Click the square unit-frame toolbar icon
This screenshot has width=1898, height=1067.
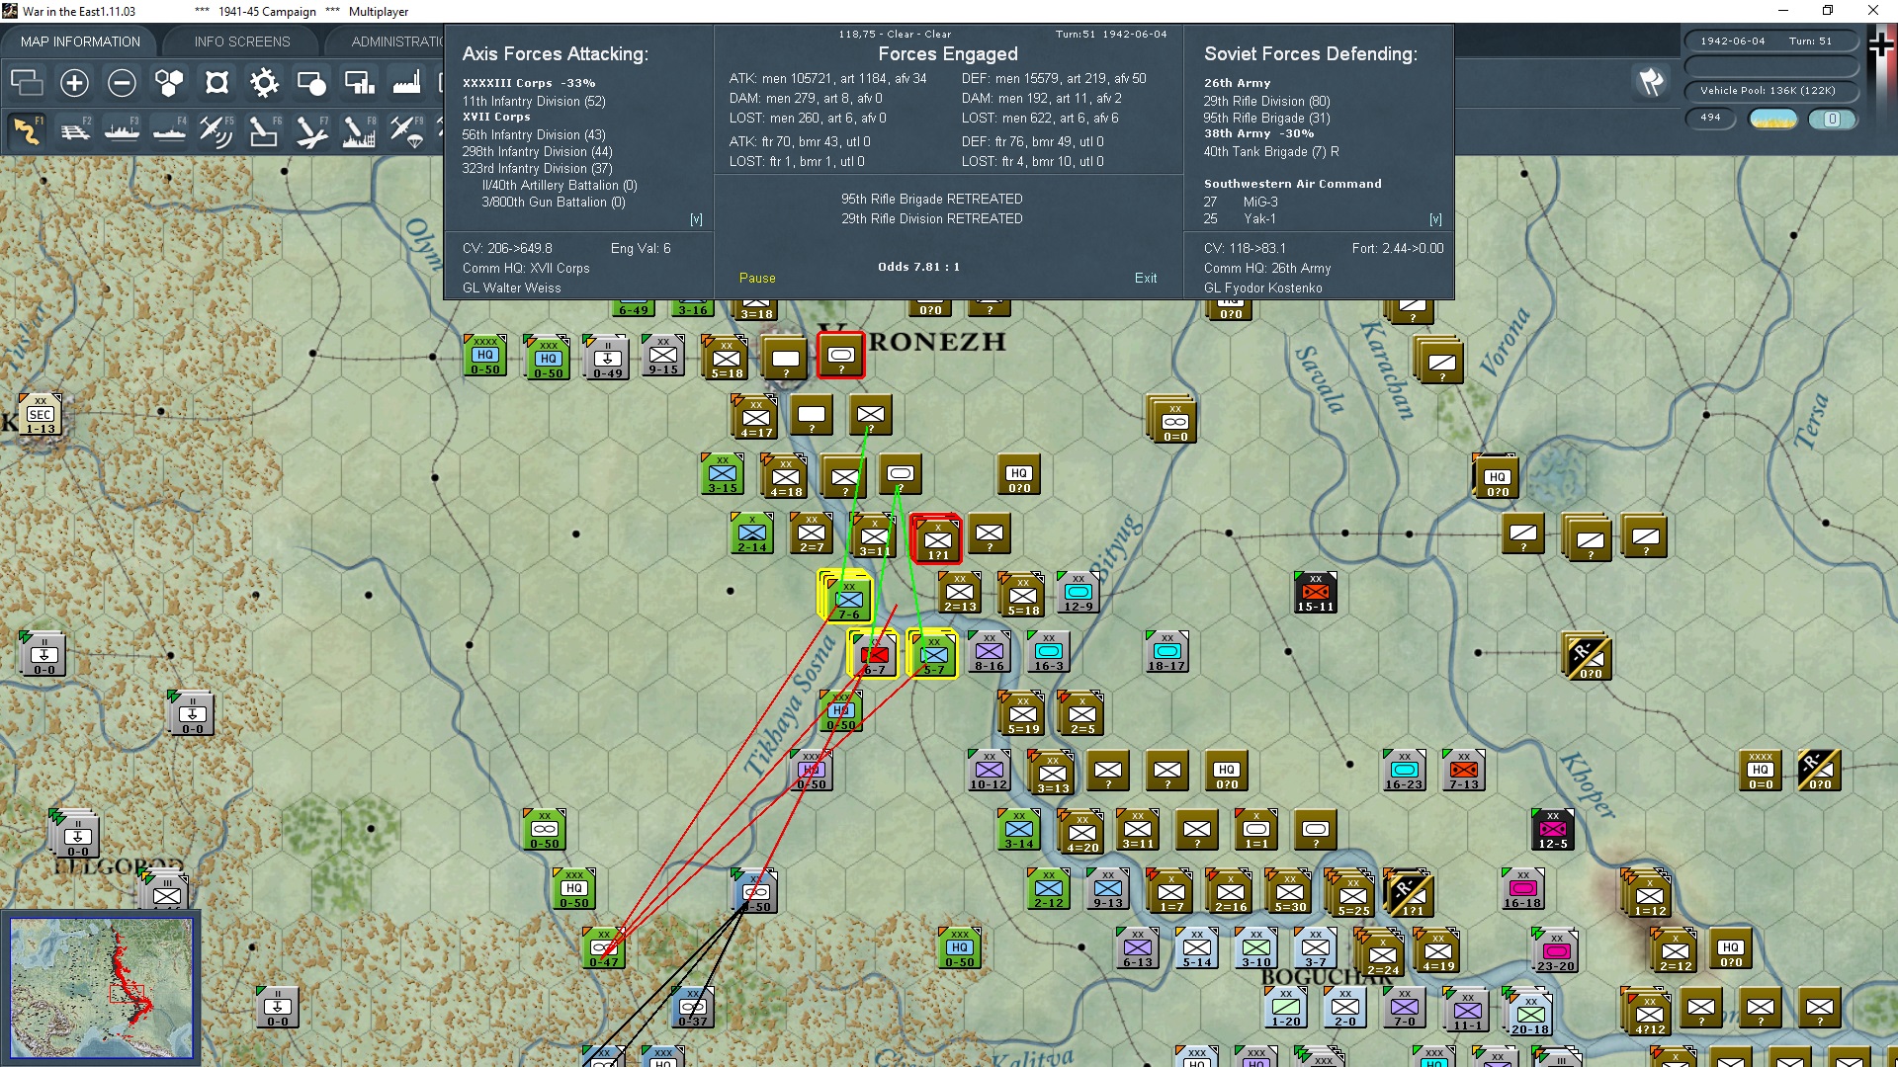[216, 83]
